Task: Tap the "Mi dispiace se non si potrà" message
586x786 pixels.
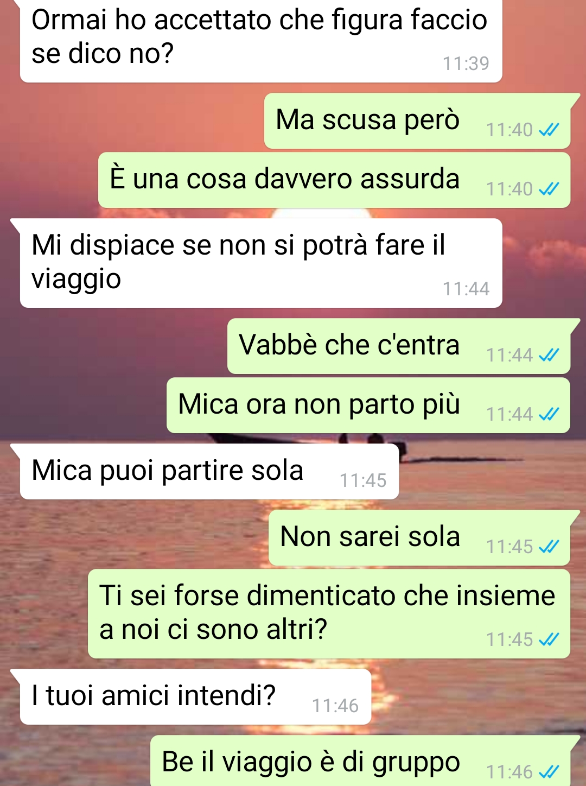Action: click(x=261, y=263)
